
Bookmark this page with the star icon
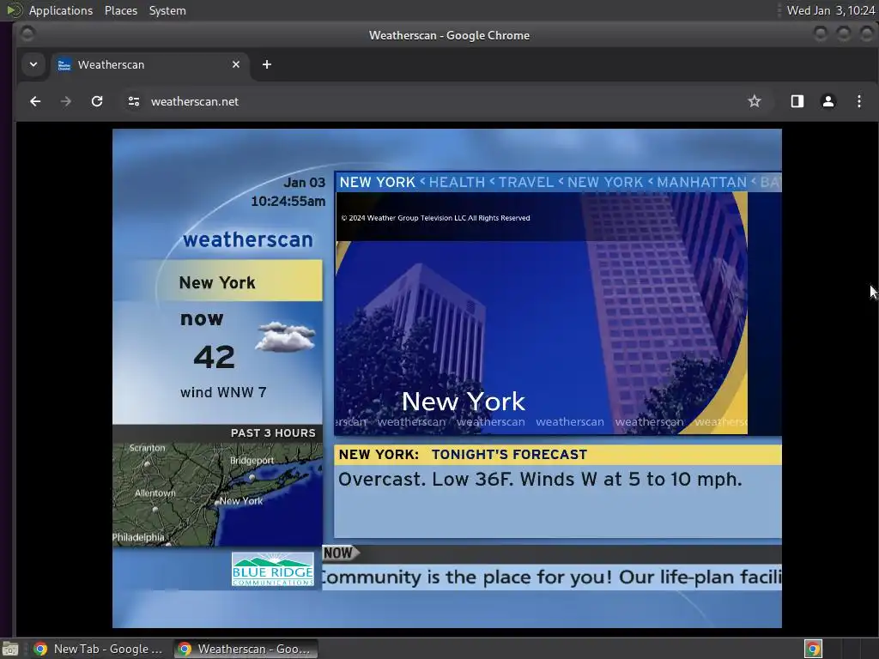(755, 101)
